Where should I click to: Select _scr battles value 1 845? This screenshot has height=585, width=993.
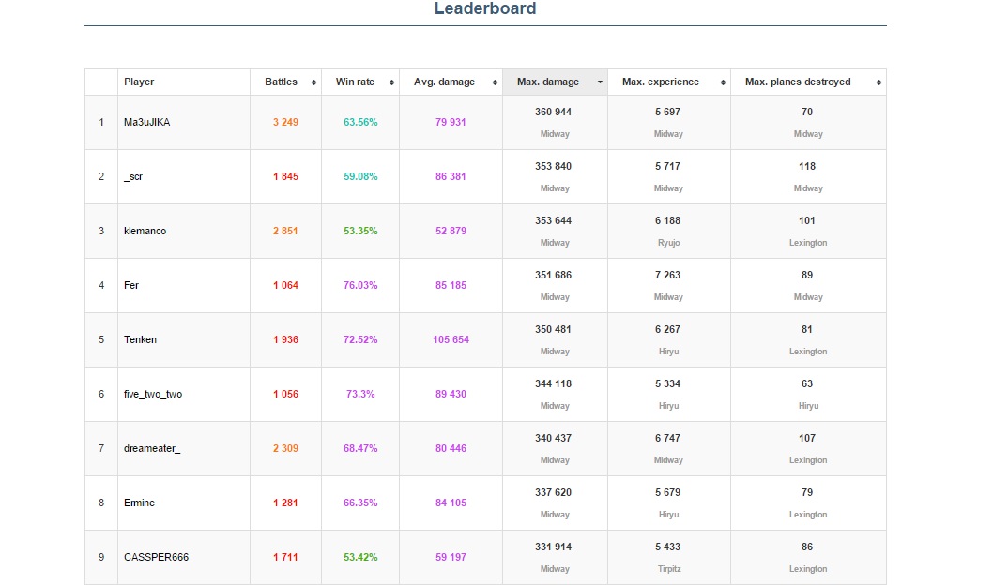coord(285,176)
